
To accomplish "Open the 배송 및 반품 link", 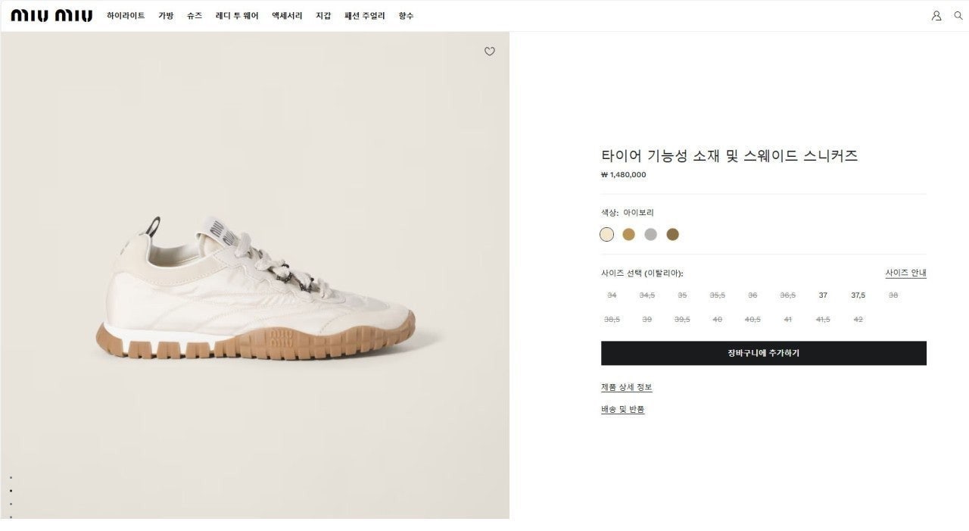I will [622, 409].
